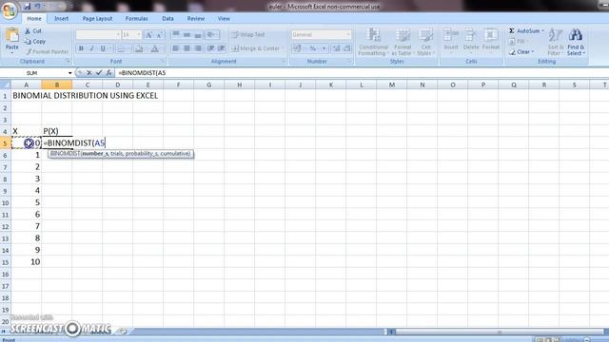Open the font size dropdown
The height and width of the screenshot is (342, 609).
click(x=138, y=35)
